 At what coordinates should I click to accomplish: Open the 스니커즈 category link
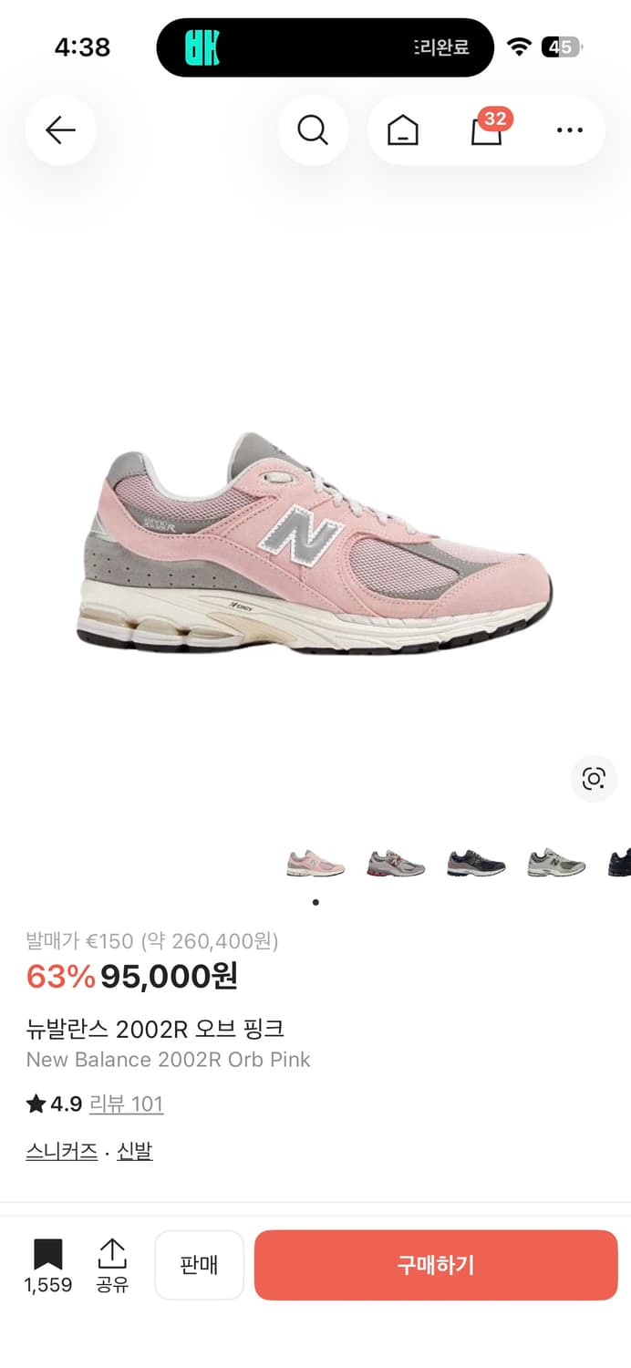point(62,1151)
